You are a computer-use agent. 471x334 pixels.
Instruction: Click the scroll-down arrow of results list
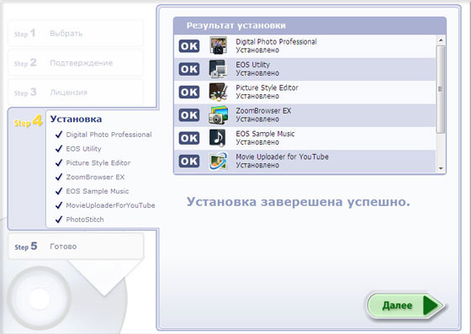pyautogui.click(x=441, y=168)
